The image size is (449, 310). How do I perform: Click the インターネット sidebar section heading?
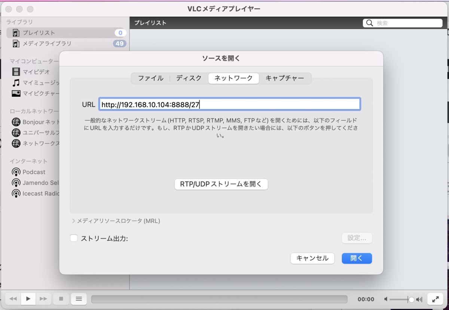coord(29,161)
